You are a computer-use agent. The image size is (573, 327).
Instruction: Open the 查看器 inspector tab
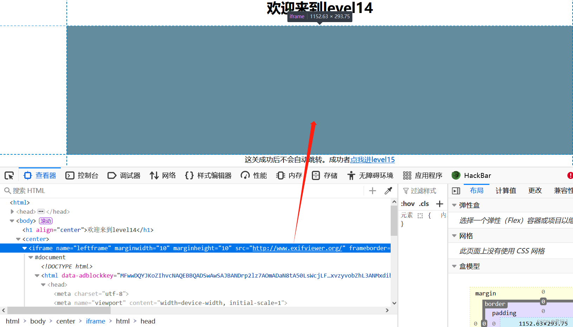[40, 175]
